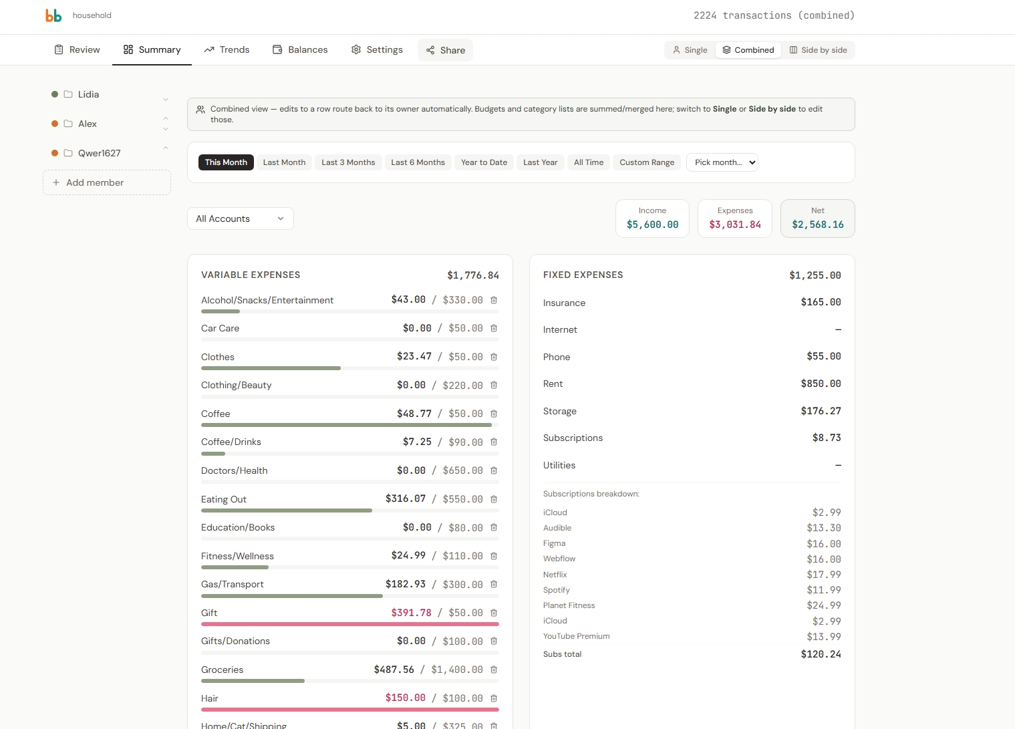The width and height of the screenshot is (1015, 729).
Task: Go to the Settings tab
Action: (x=378, y=50)
